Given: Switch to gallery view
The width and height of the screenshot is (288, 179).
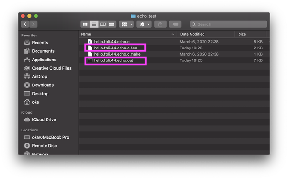Looking at the screenshot, I should point(111,24).
